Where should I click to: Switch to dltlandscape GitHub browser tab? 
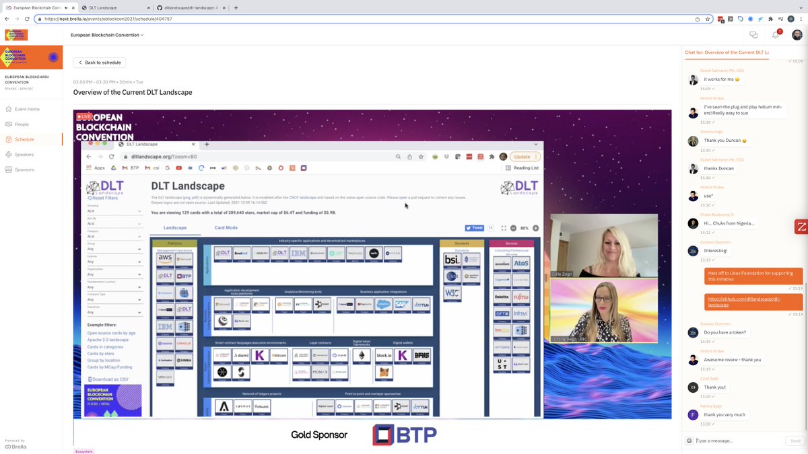[x=191, y=7]
